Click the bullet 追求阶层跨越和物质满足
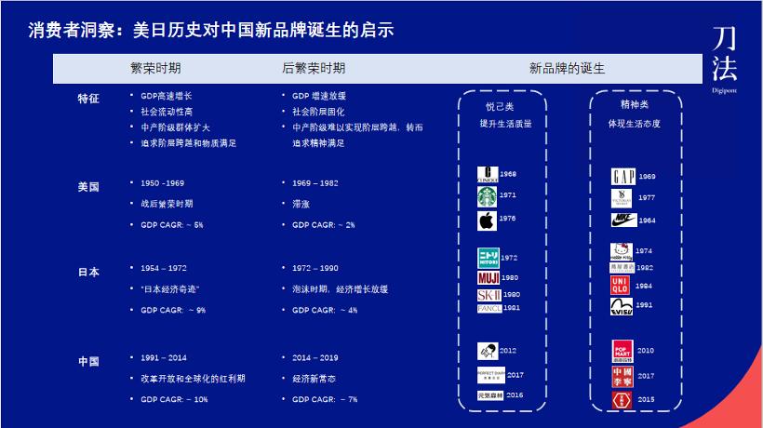This screenshot has width=763, height=428. [189, 143]
